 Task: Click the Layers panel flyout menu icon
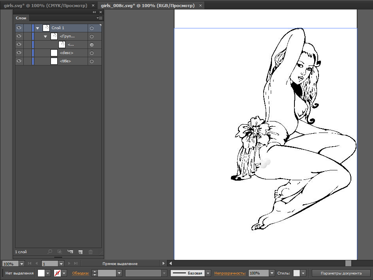tap(99, 18)
